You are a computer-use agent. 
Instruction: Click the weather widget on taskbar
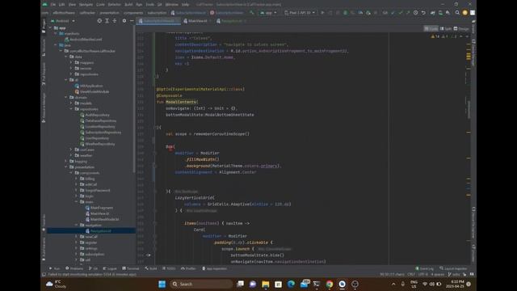tap(56, 284)
